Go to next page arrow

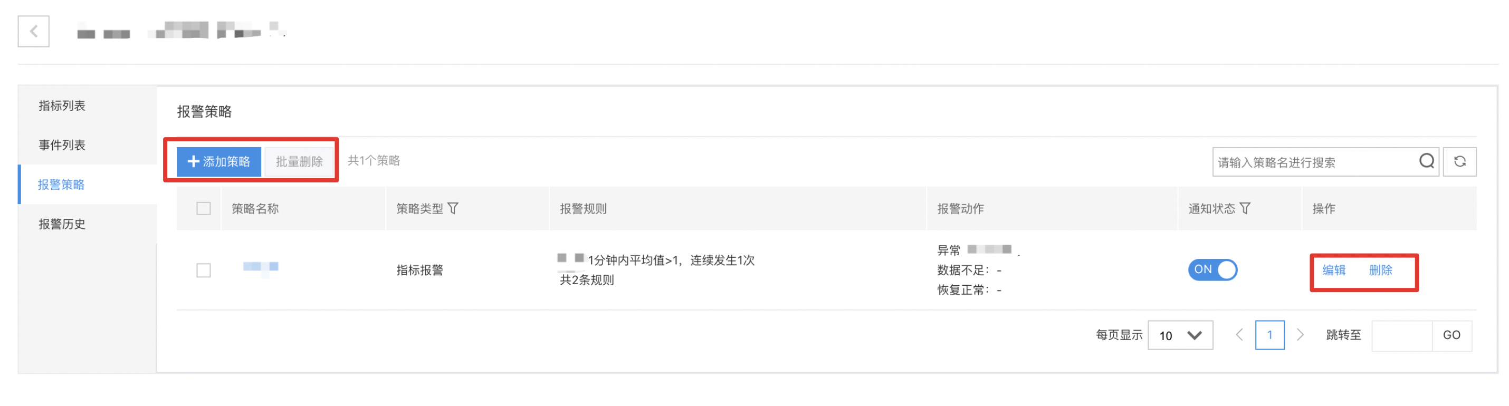pyautogui.click(x=1300, y=335)
